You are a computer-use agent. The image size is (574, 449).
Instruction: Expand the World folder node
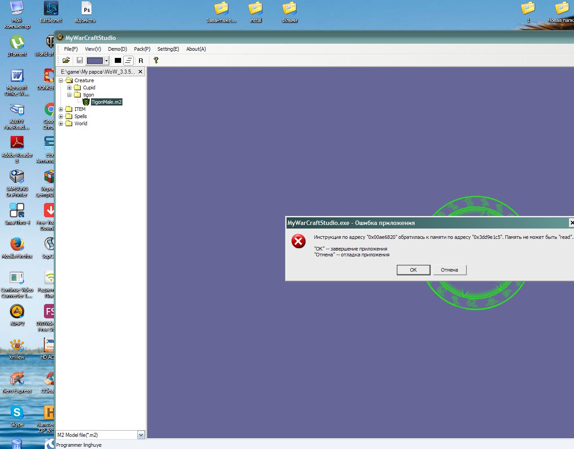pos(61,123)
